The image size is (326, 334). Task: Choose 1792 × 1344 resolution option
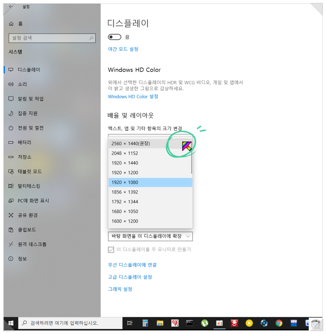coord(150,202)
